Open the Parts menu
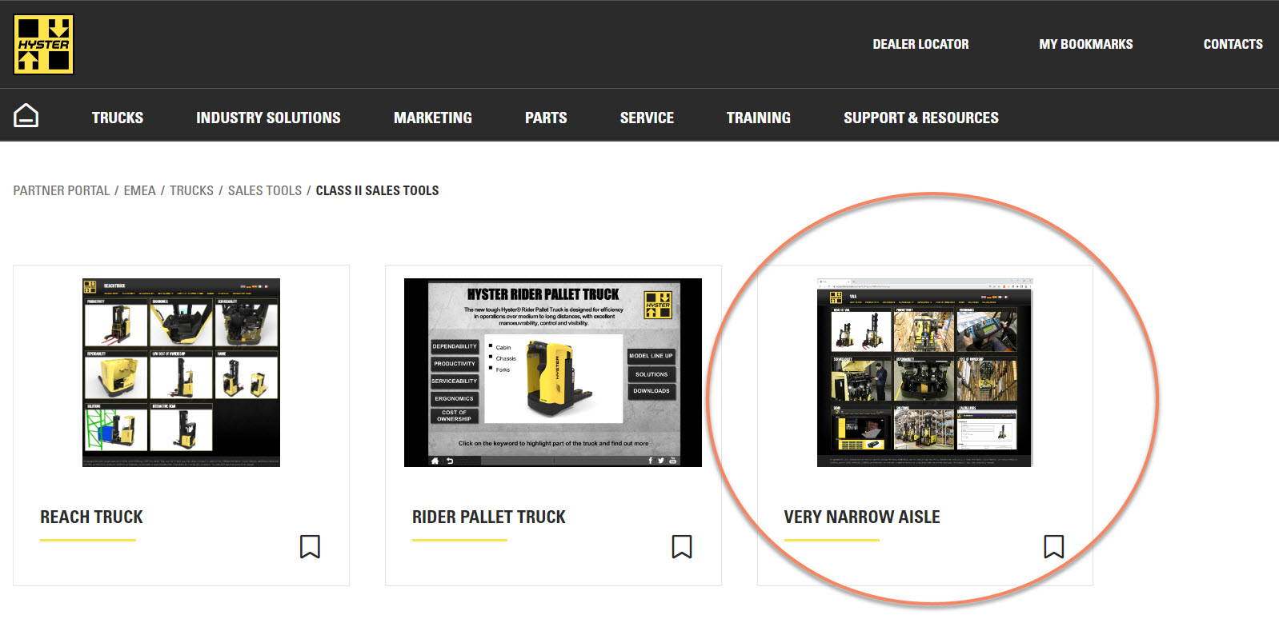This screenshot has width=1279, height=623. coord(546,118)
